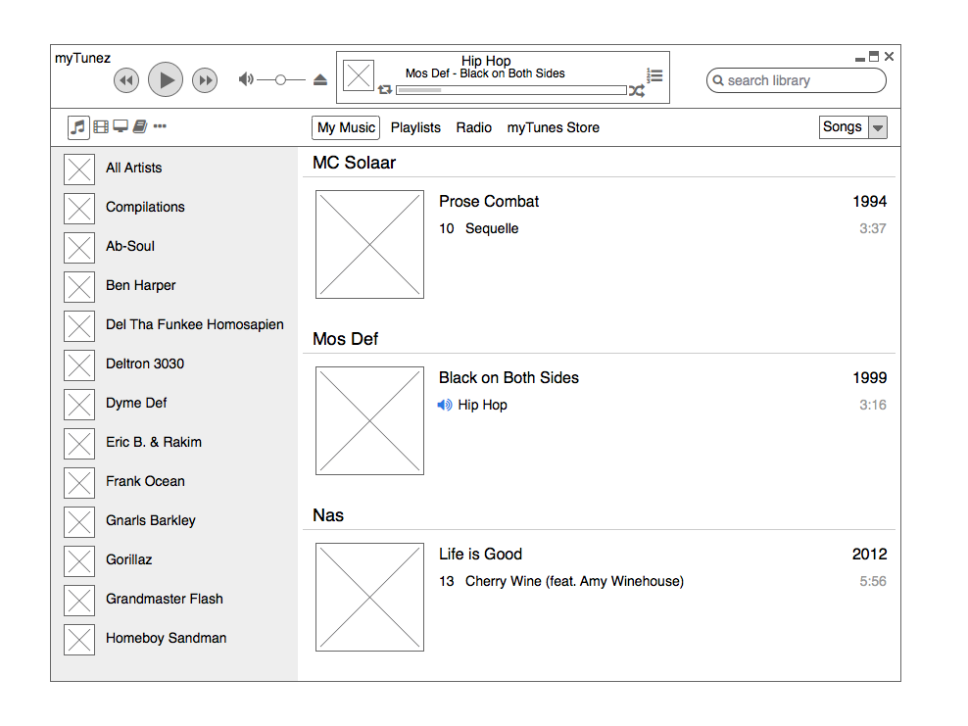Image resolution: width=968 pixels, height=726 pixels.
Task: Open the Radio tab
Action: 474,127
